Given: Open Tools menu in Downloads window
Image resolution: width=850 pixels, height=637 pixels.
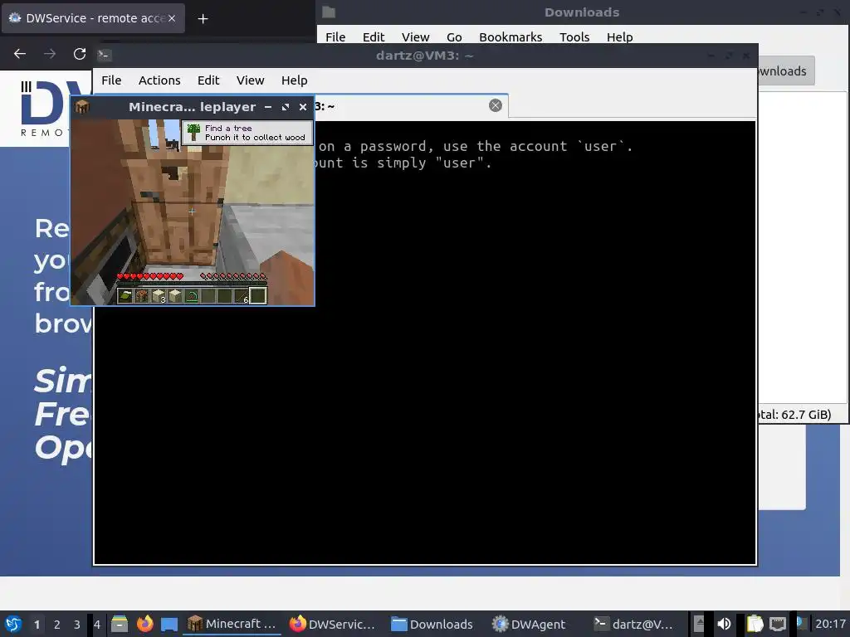Looking at the screenshot, I should point(574,36).
